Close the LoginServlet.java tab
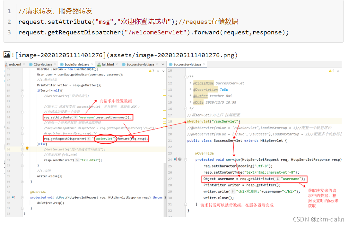The image size is (349, 225). [x=92, y=64]
